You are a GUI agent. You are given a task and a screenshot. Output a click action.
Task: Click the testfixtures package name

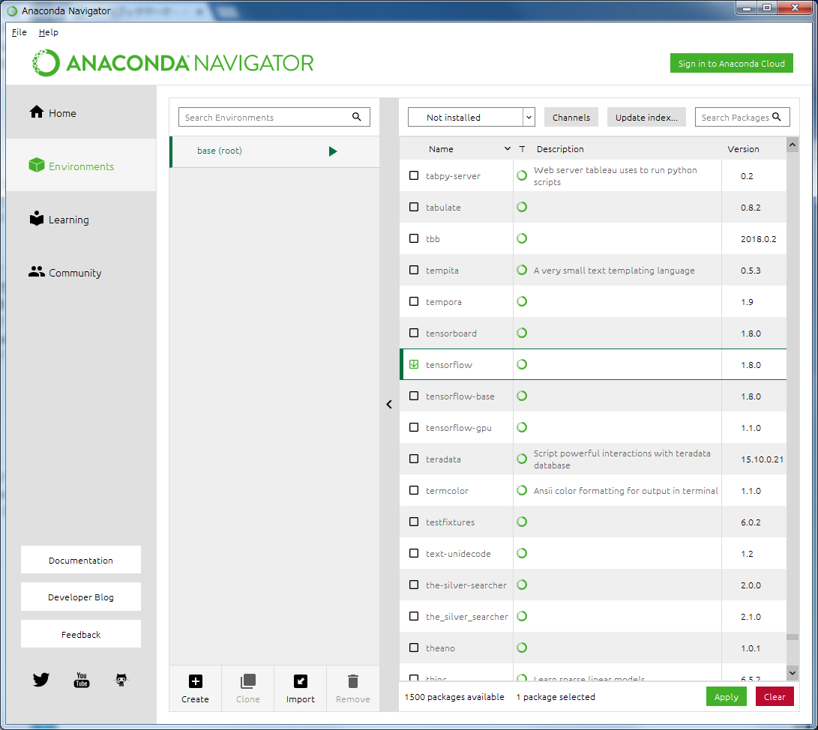450,522
